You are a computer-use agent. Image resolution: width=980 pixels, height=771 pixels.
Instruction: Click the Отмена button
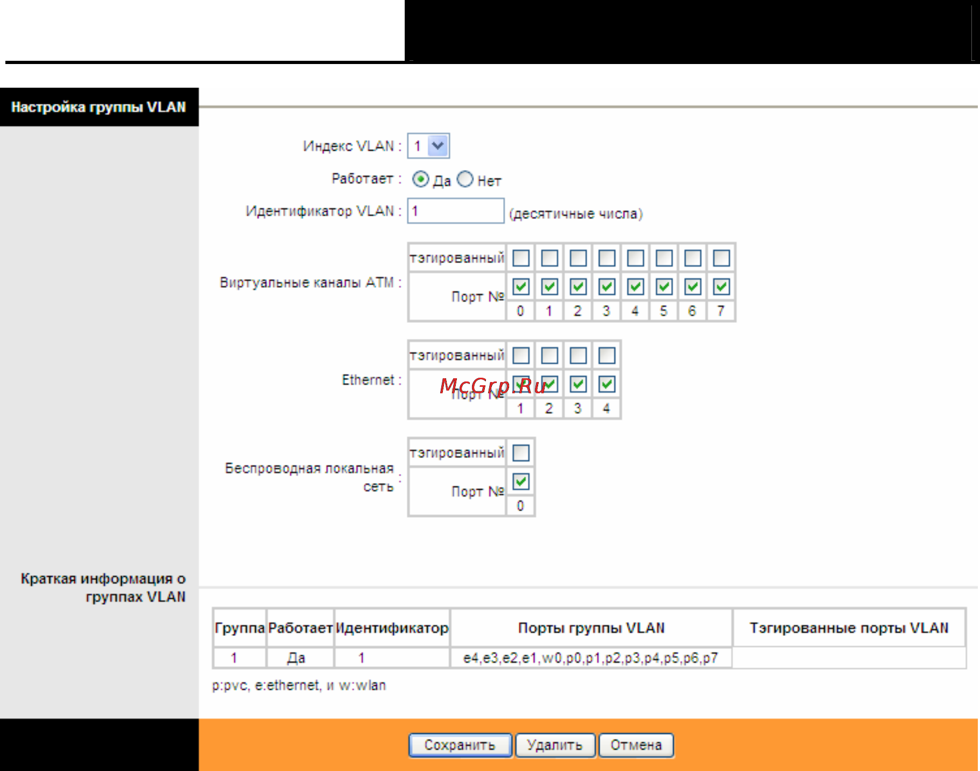pos(636,745)
